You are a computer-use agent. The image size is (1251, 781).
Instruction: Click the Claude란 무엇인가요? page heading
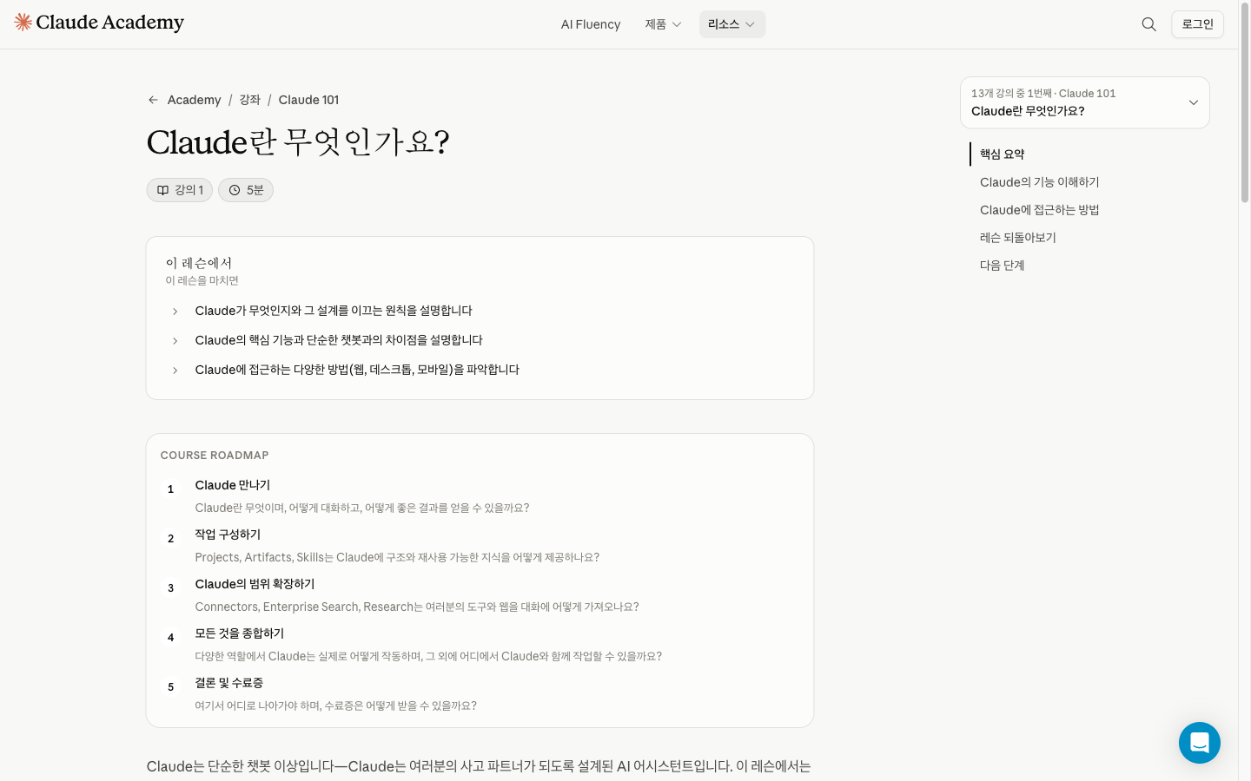click(x=298, y=142)
